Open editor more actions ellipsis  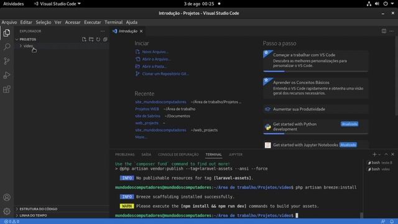[392, 31]
